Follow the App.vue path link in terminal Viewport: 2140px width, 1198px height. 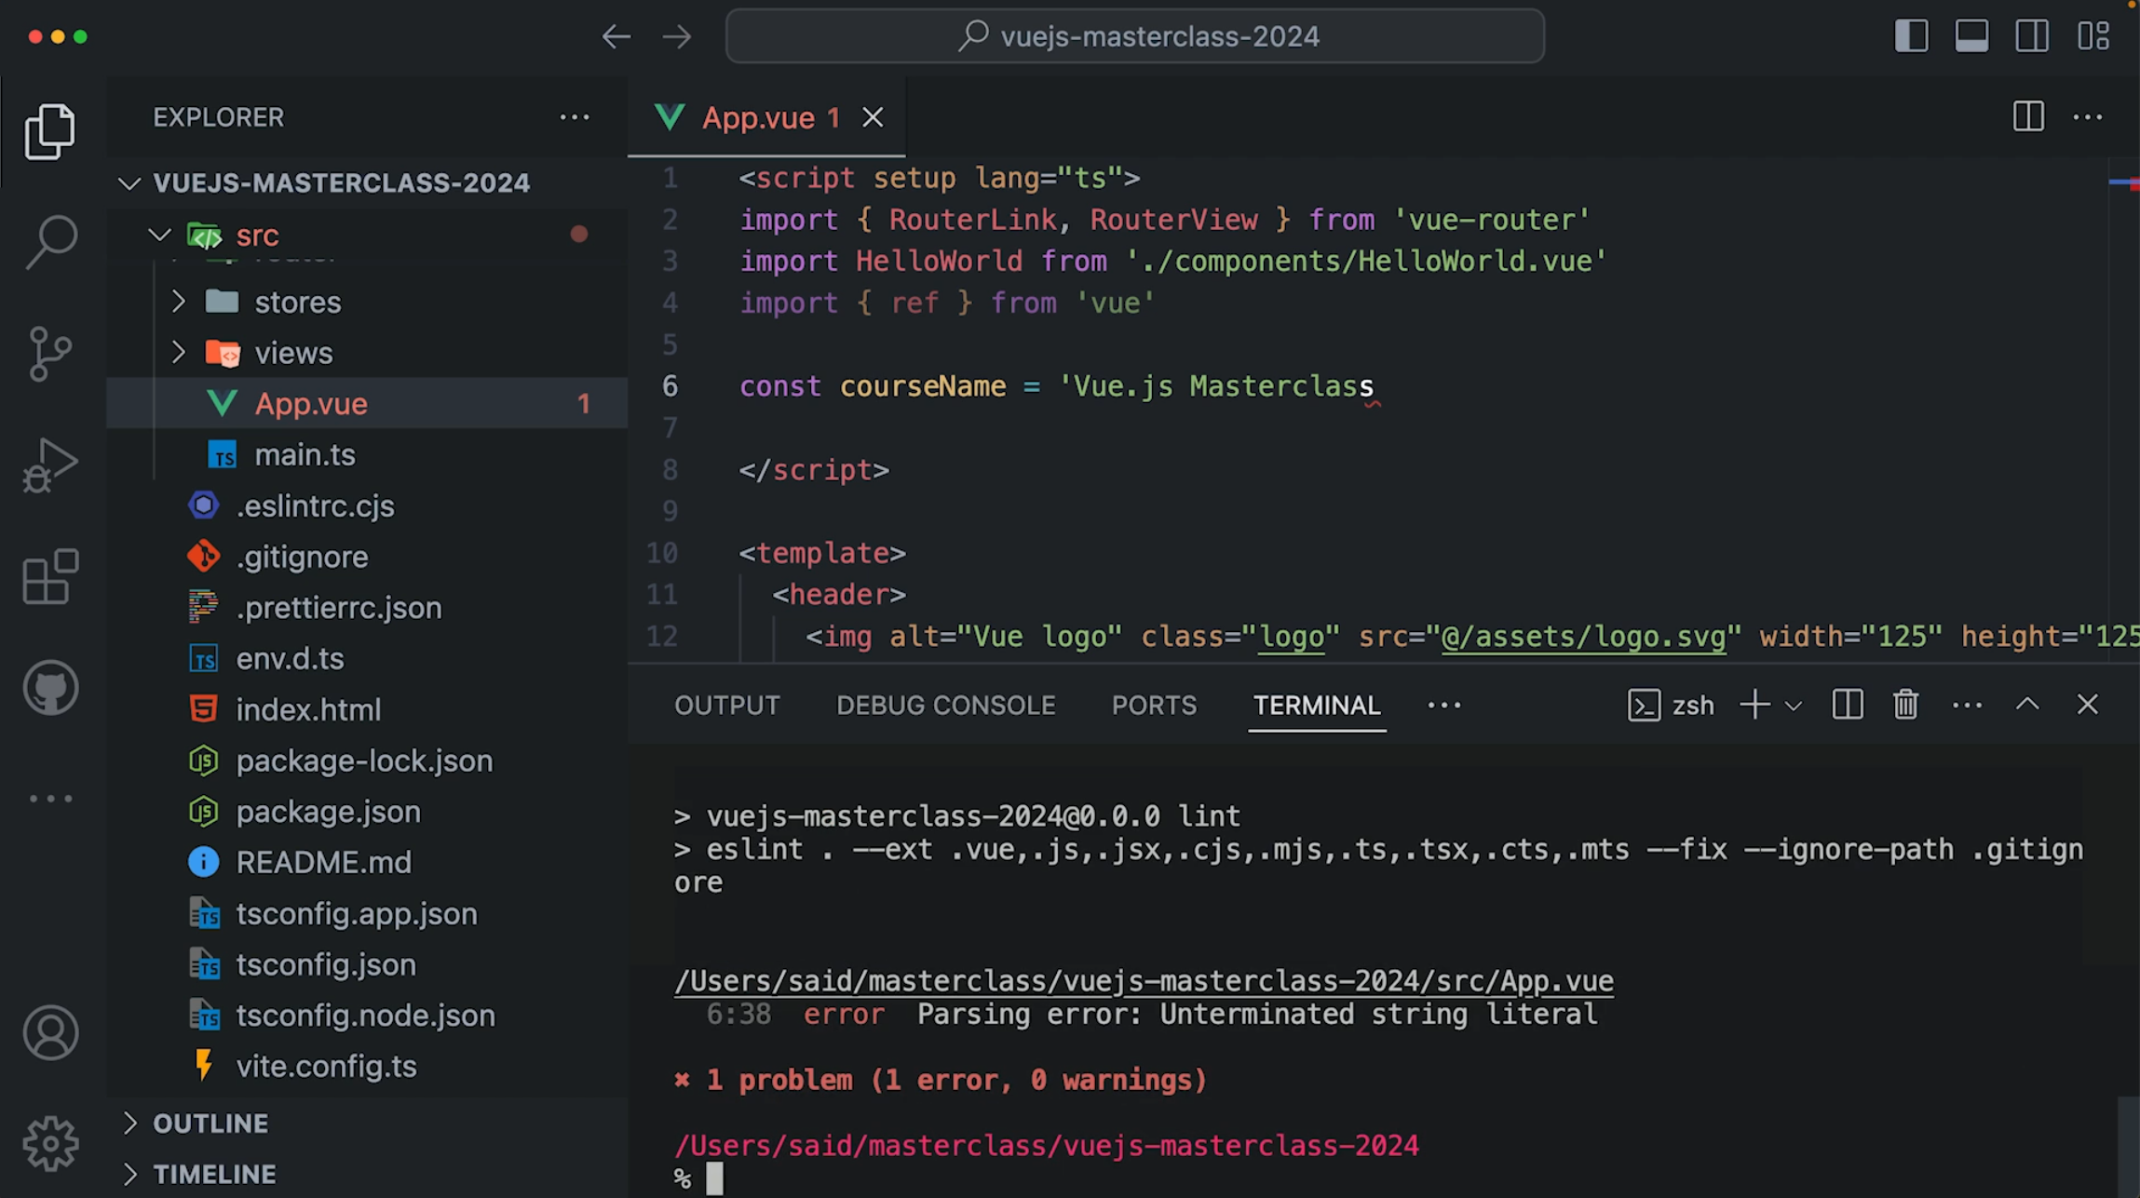pos(1144,981)
